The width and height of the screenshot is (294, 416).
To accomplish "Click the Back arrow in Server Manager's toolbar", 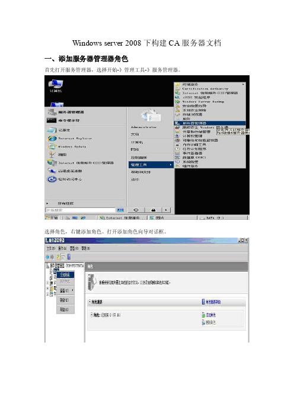I will click(47, 257).
